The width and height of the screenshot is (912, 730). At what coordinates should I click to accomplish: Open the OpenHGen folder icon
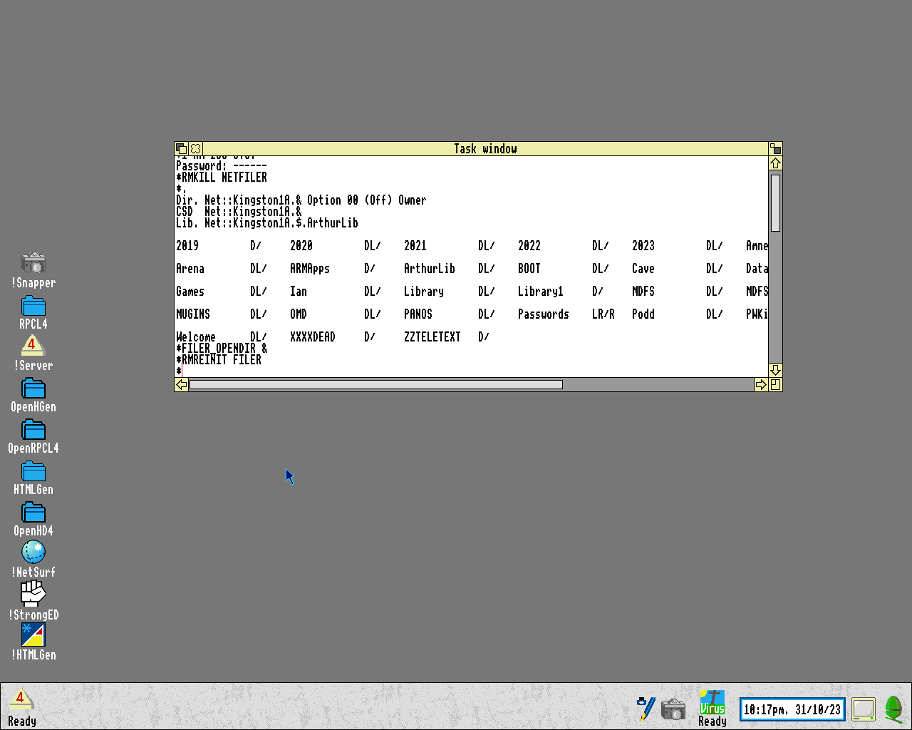click(x=33, y=389)
